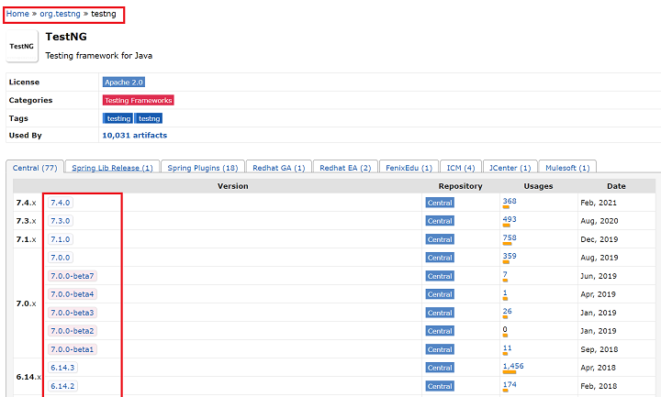Open the Testing Frameworks category
661x397 pixels.
tap(139, 100)
